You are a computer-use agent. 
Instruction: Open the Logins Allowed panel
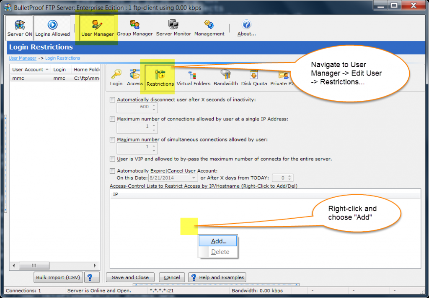(x=52, y=26)
